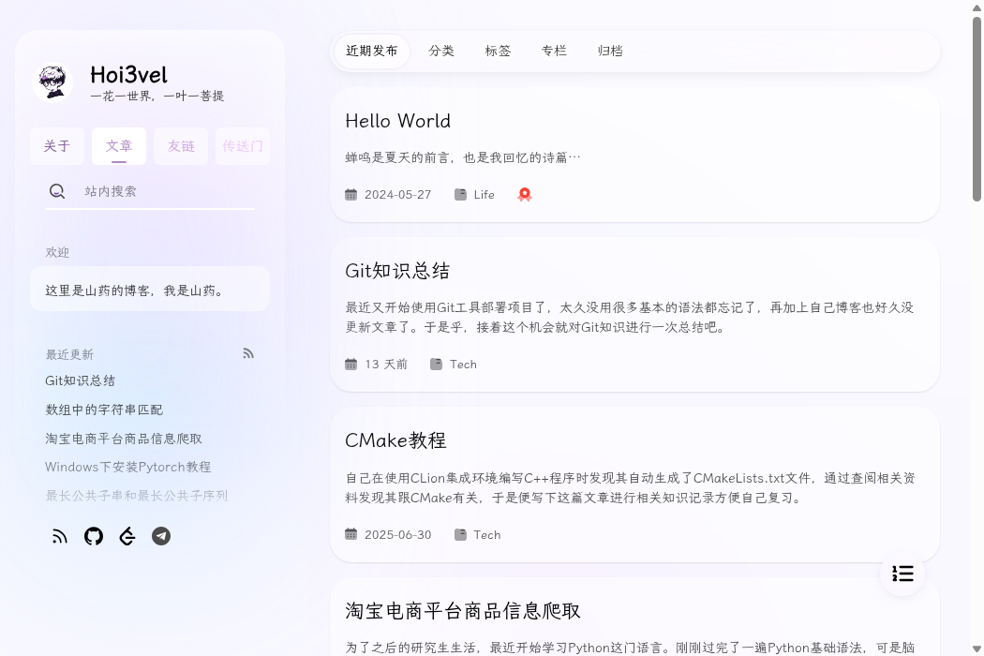Click the LeetCode icon in sidebar footer

(x=127, y=536)
